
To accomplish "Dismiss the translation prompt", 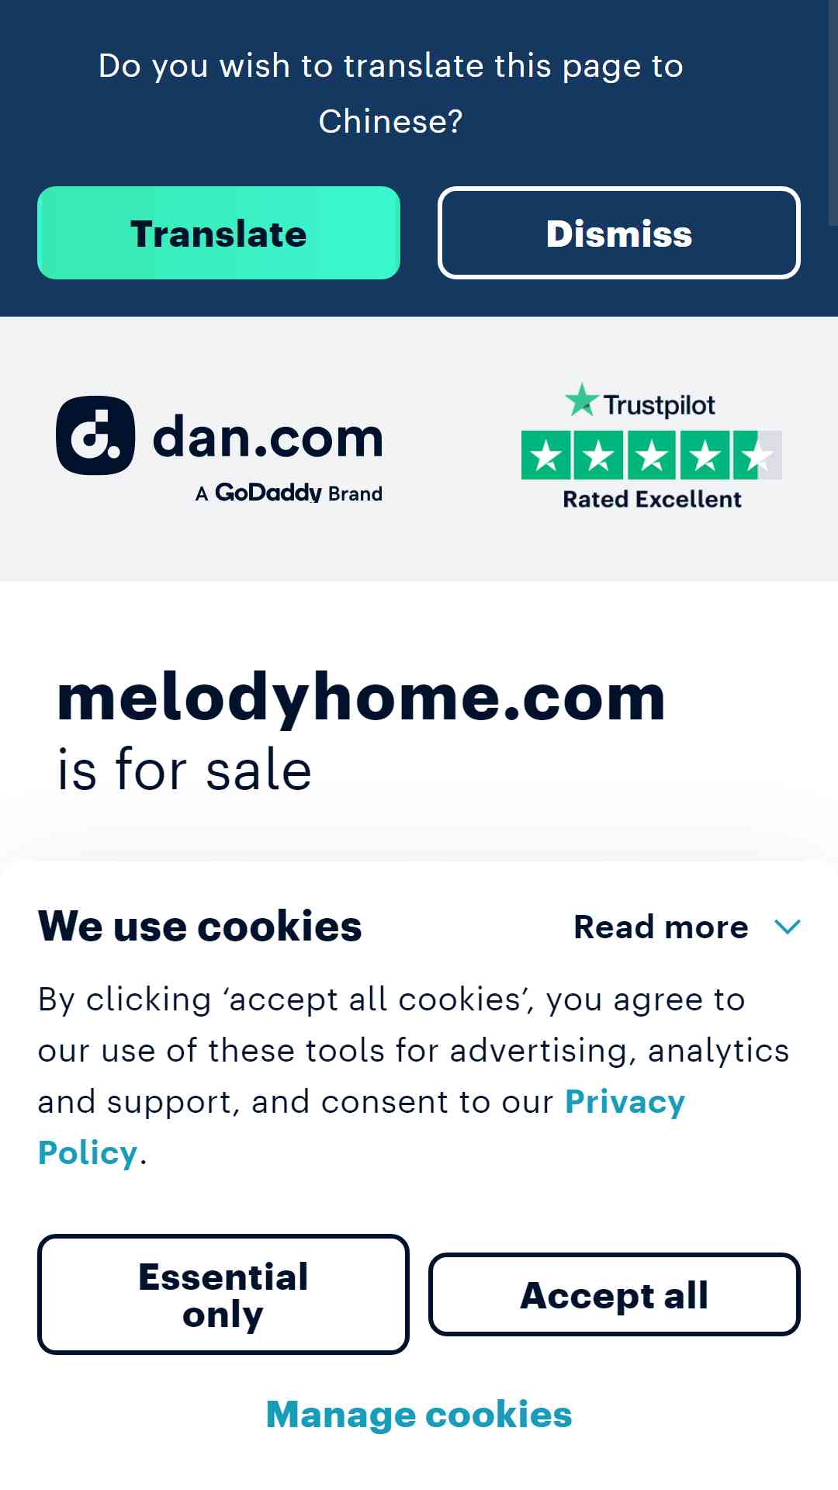I will (619, 233).
